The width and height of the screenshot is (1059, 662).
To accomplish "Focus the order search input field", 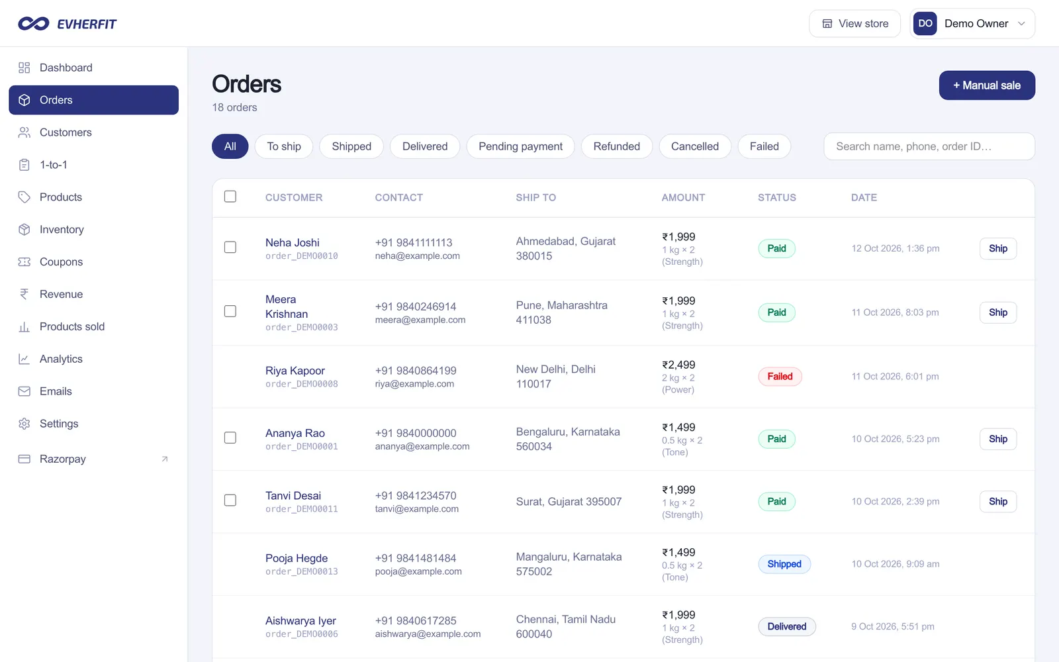I will coord(929,146).
